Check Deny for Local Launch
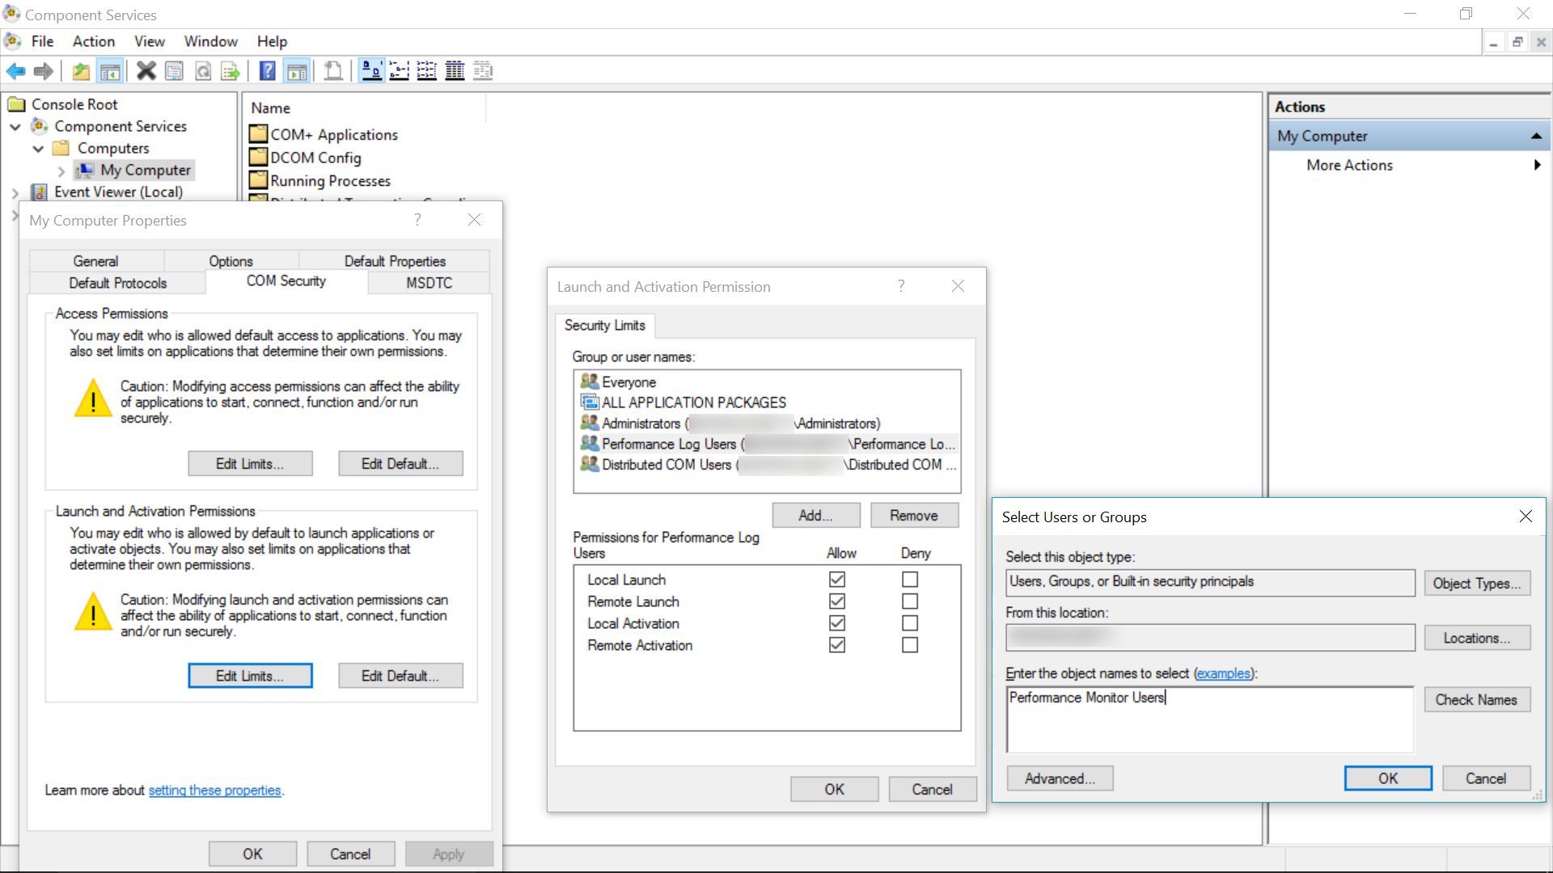 point(909,579)
